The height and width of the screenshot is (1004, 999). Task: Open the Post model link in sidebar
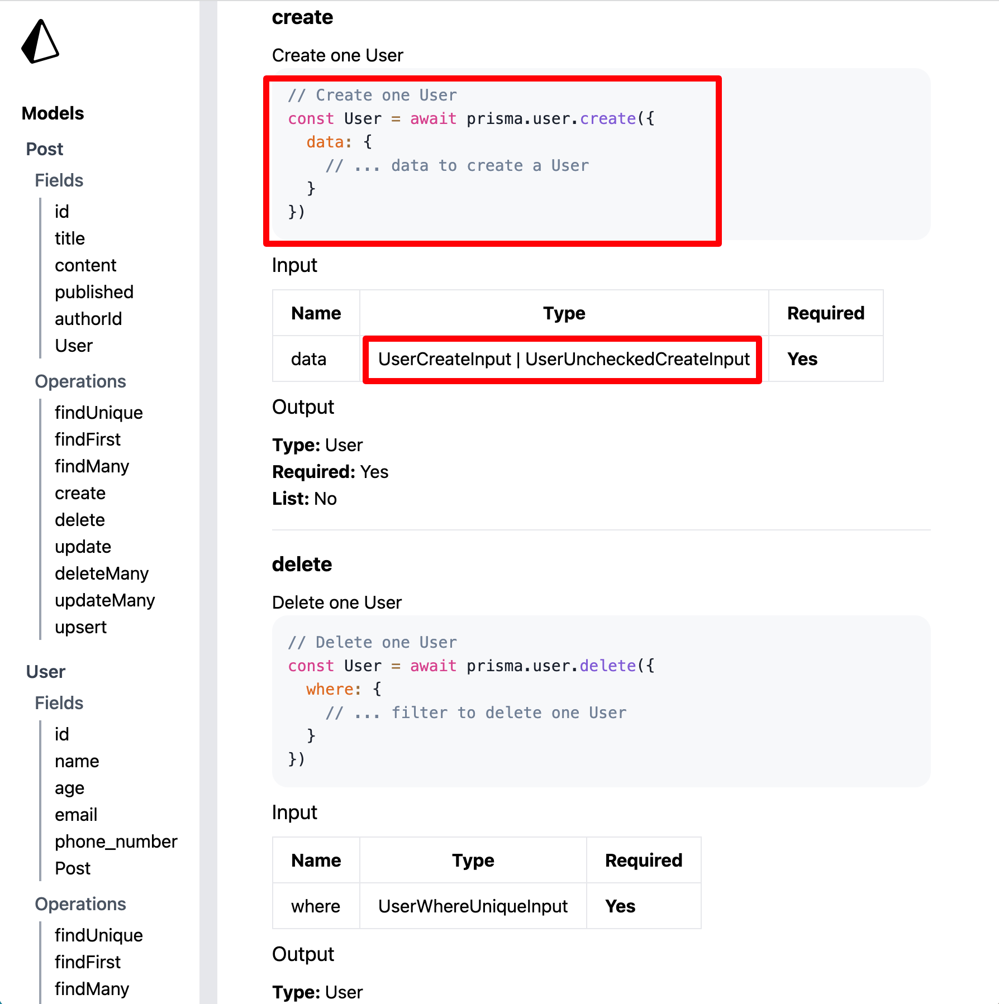[45, 149]
